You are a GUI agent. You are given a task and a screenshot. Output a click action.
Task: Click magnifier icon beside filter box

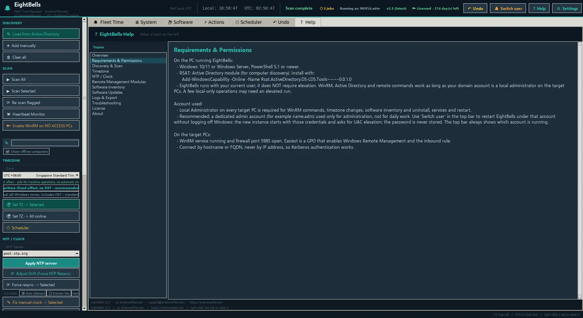click(x=6, y=143)
